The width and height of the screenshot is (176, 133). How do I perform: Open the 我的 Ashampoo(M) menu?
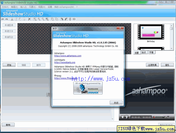point(64,7)
